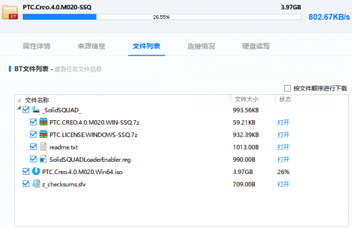Click the 59.21KB file size value
The height and width of the screenshot is (228, 352).
pos(244,122)
